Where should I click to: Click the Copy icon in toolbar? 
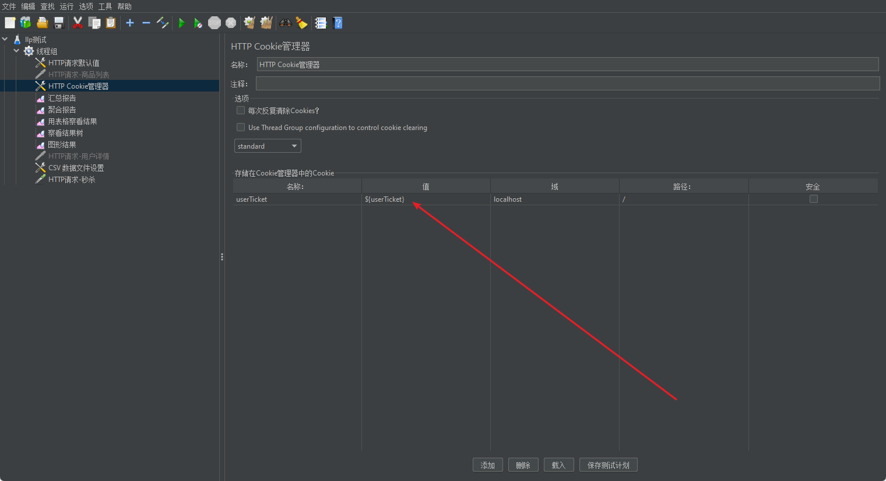(x=94, y=23)
